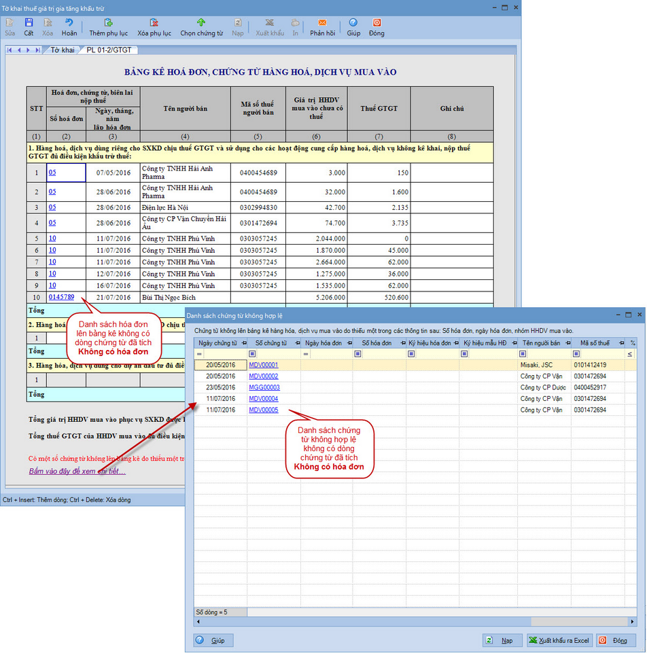Click the Số chứng từ filter input
The width and height of the screenshot is (647, 653).
pyautogui.click(x=278, y=354)
